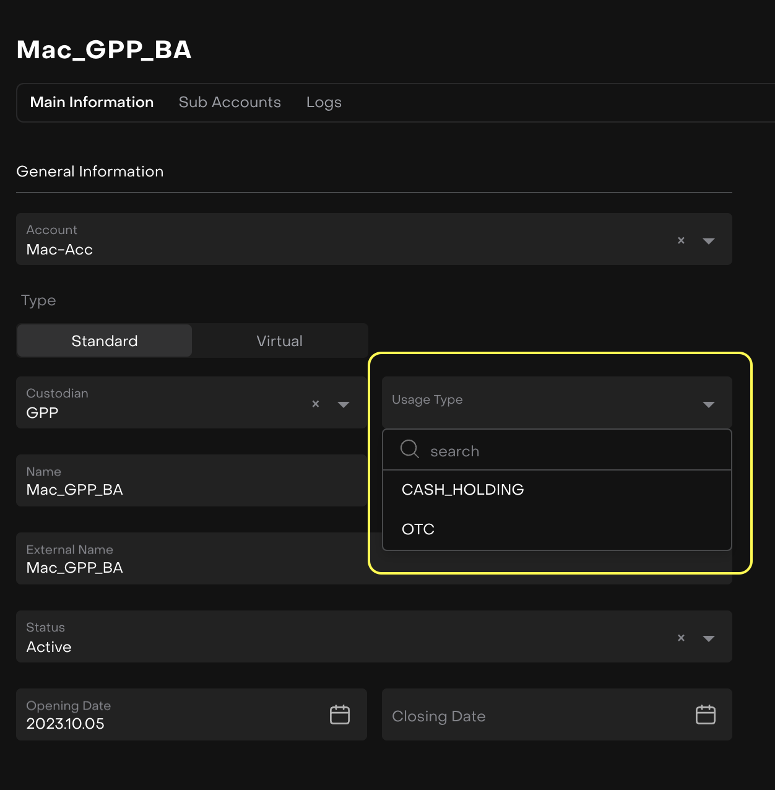Viewport: 775px width, 790px height.
Task: Expand the Status dropdown arrow
Action: tap(709, 638)
